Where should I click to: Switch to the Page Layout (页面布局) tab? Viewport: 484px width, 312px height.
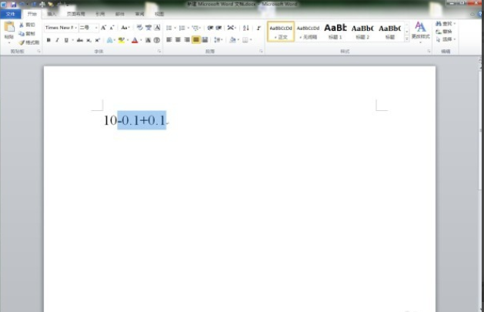75,14
